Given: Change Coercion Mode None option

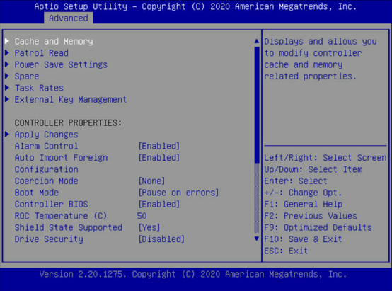Looking at the screenshot, I should coord(151,181).
